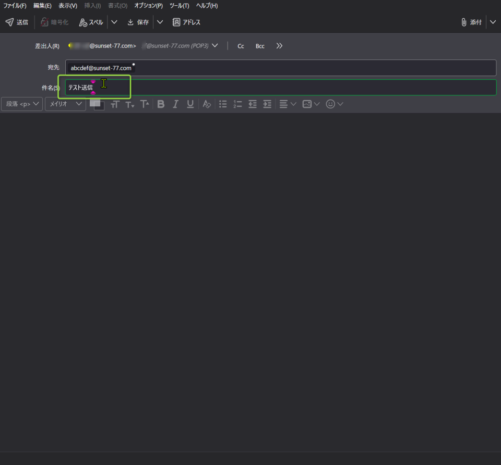Click the Bcc button
The image size is (501, 465).
click(260, 46)
